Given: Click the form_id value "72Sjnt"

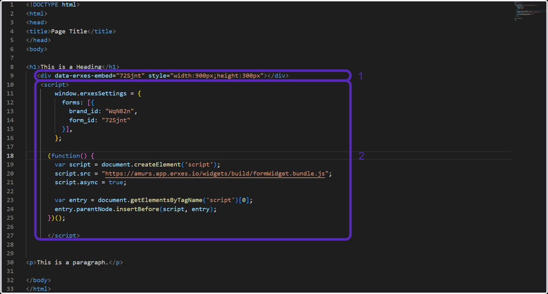Looking at the screenshot, I should 116,120.
